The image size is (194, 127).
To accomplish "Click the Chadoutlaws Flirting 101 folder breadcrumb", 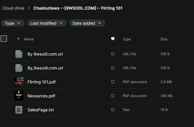I will click(x=78, y=8).
